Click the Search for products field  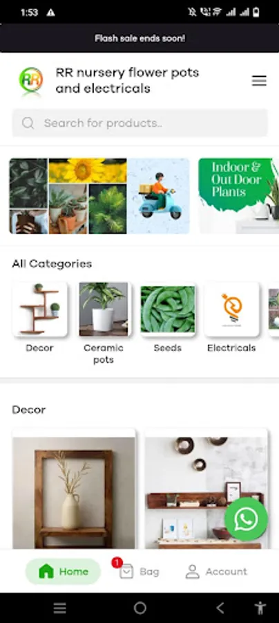pyautogui.click(x=140, y=123)
